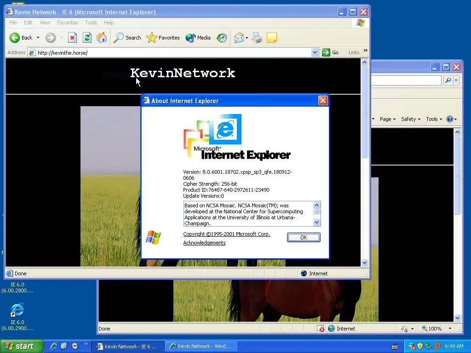
Task: Open the Tools menu in IE 6 menu bar
Action: (x=91, y=23)
